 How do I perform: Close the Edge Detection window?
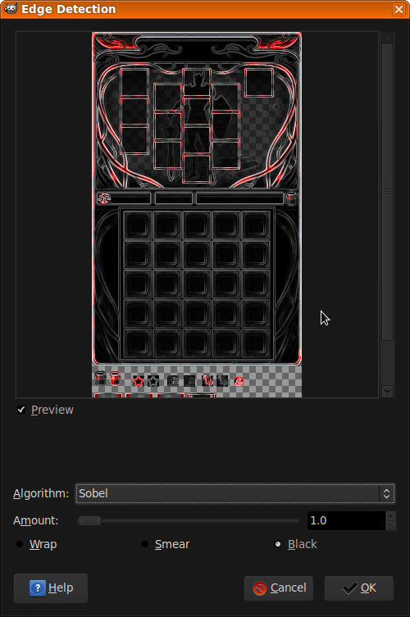(x=399, y=9)
